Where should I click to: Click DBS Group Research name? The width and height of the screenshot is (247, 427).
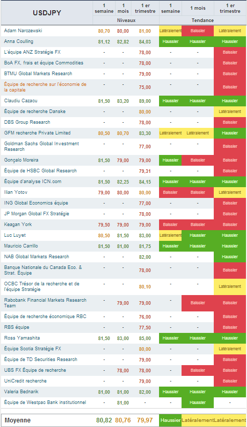[x=27, y=122]
